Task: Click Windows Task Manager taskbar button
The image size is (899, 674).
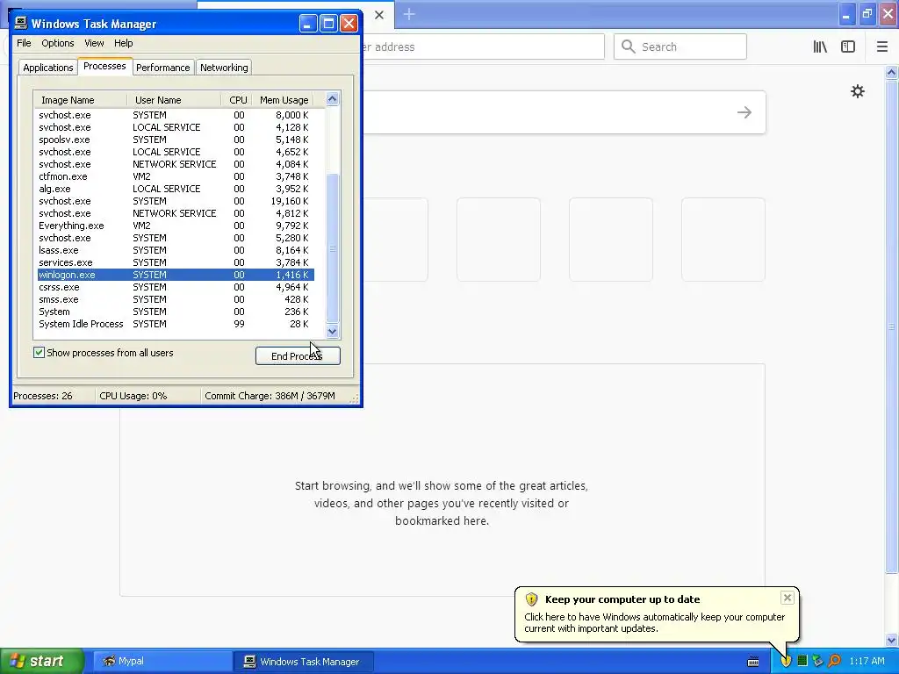Action: pyautogui.click(x=303, y=662)
